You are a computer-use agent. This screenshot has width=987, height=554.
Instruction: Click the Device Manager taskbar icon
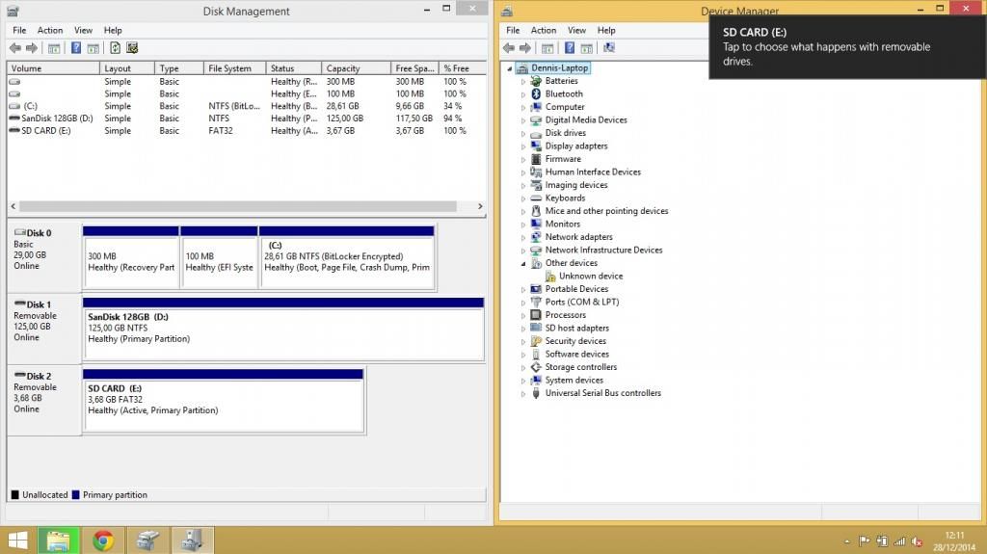[193, 541]
